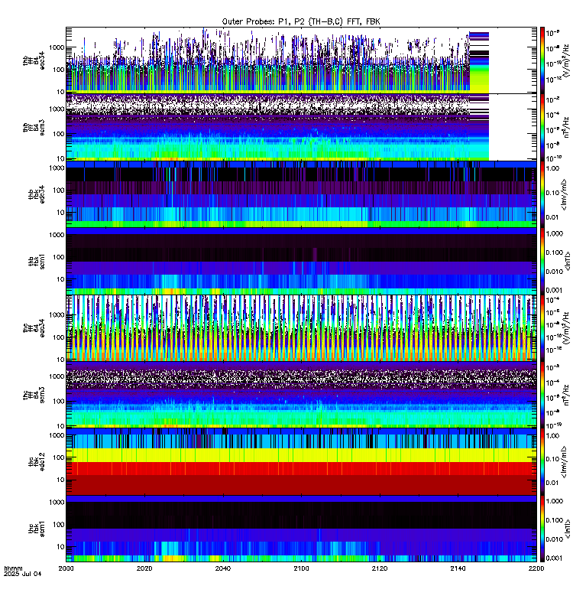Click the "<|nT|>" units label of the bottom colorbar
Image resolution: width=573 pixels, height=612 pixels.
pyautogui.click(x=567, y=529)
